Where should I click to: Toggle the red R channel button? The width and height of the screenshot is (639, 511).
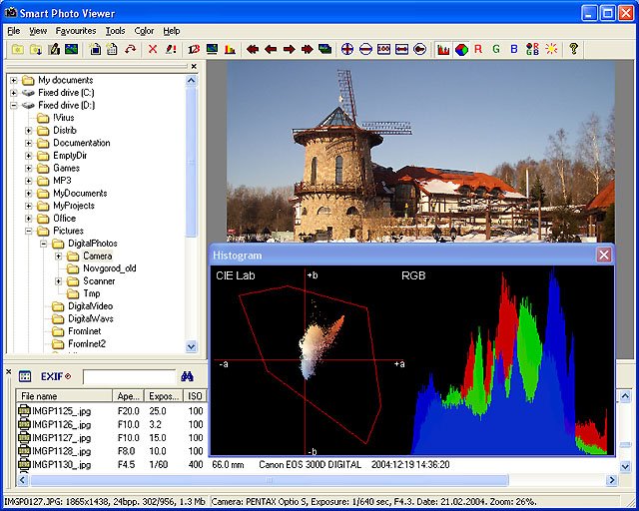(478, 49)
